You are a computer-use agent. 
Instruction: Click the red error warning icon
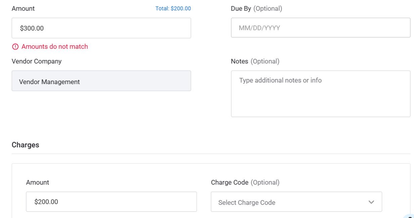[15, 46]
